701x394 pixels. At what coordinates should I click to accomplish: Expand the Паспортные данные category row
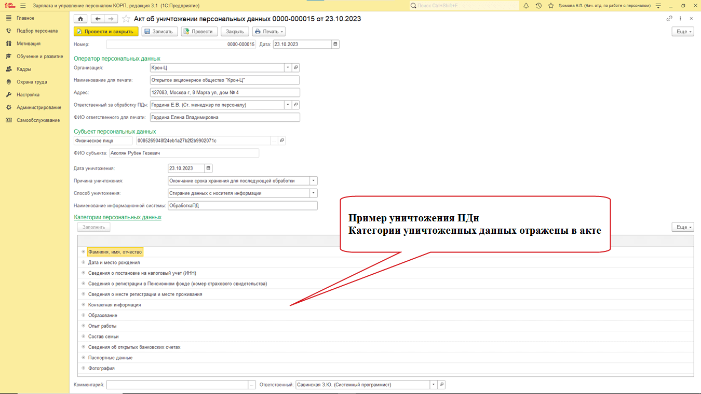coord(83,358)
